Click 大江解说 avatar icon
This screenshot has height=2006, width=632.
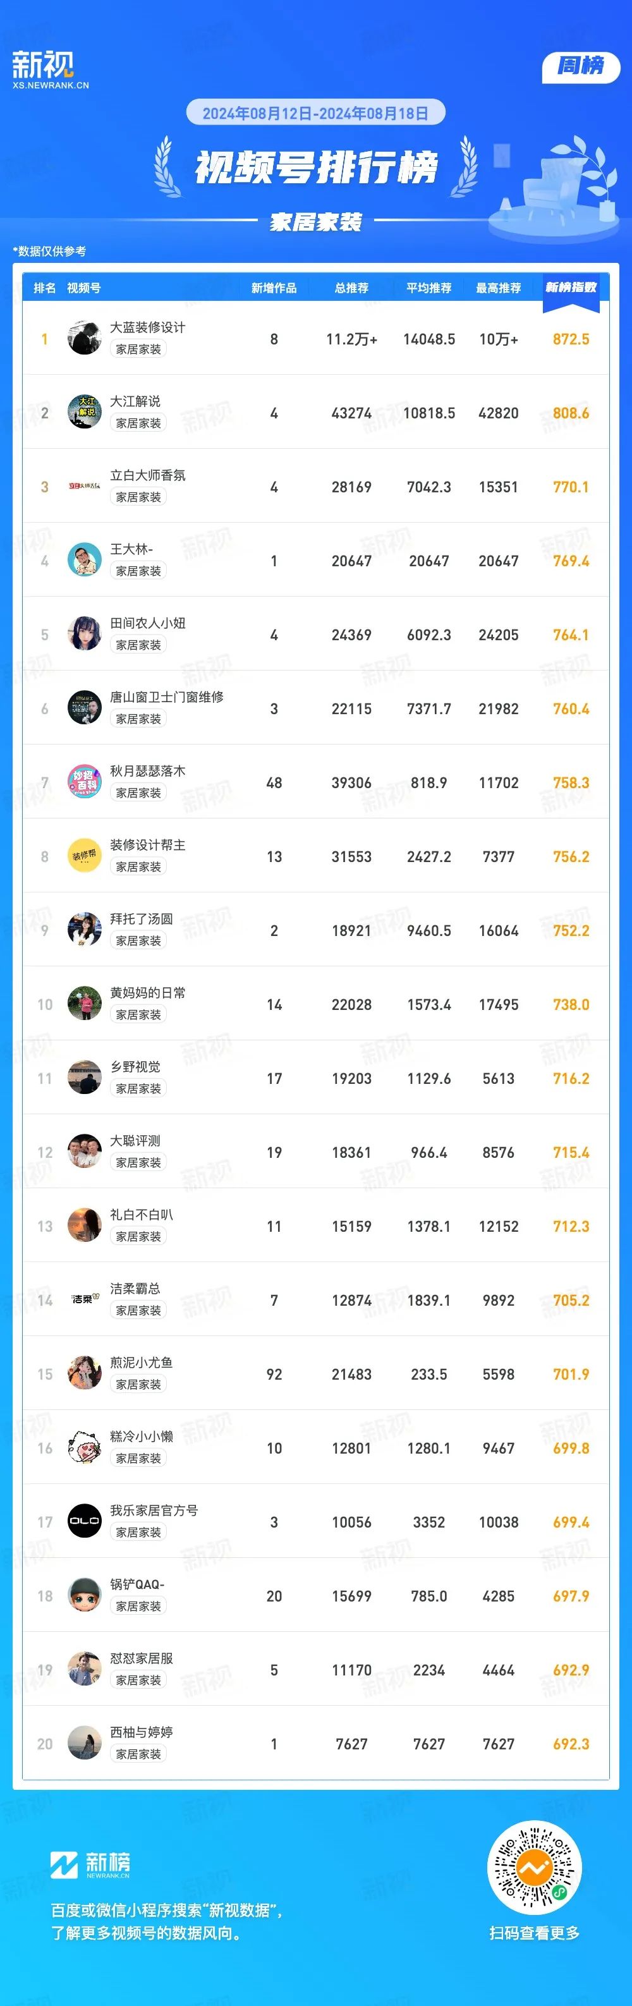(x=84, y=413)
